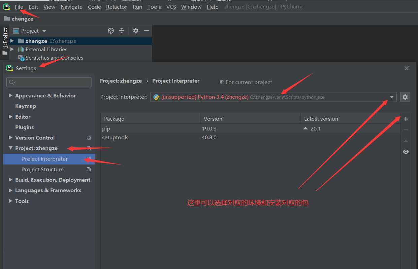Click the scroll-from-source crosshair icon
Screen dimensions: 418x269
(x=111, y=31)
